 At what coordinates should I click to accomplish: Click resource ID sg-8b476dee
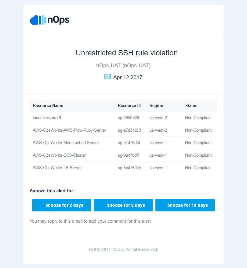click(x=129, y=168)
